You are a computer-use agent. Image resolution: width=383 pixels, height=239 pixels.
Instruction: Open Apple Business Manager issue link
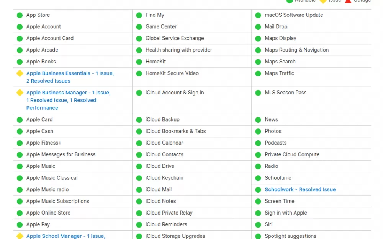69,100
